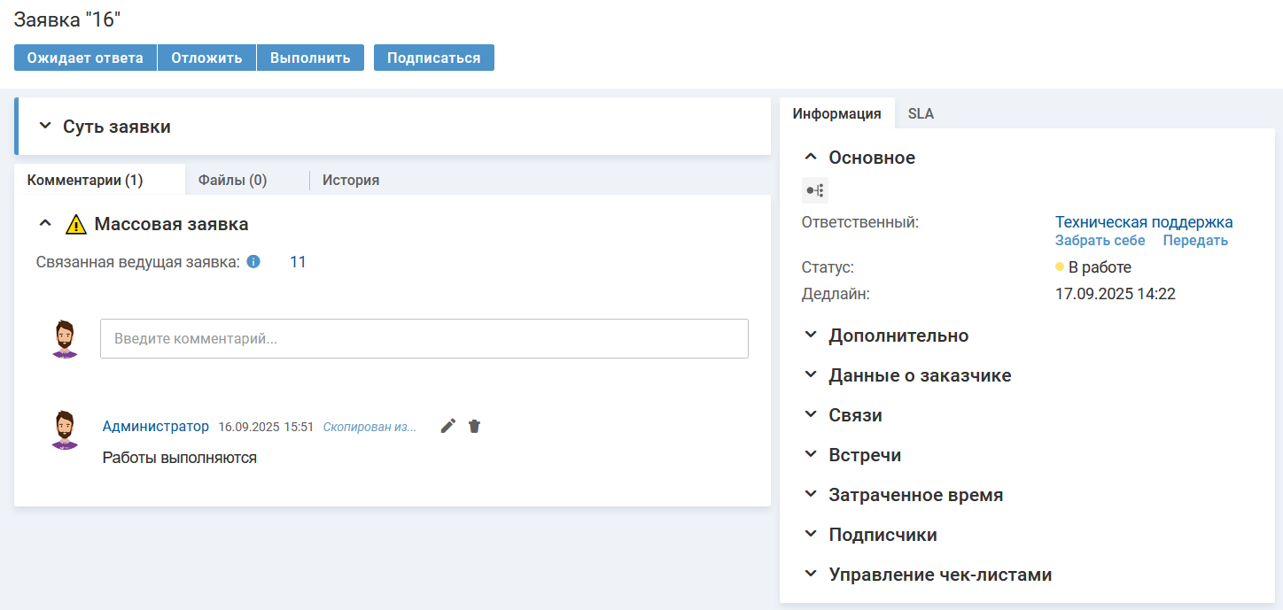Expand the Данные о заказчике section
The width and height of the screenshot is (1283, 610).
(x=810, y=375)
